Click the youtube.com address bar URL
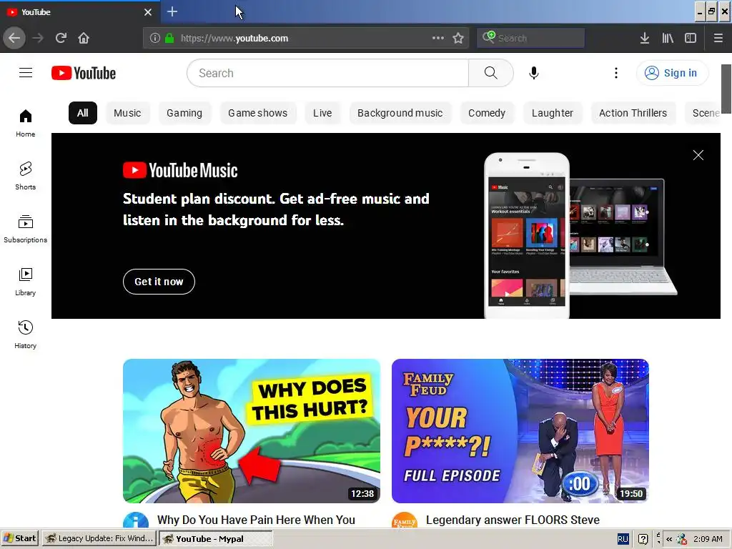Viewport: 732px width, 549px height. point(234,39)
